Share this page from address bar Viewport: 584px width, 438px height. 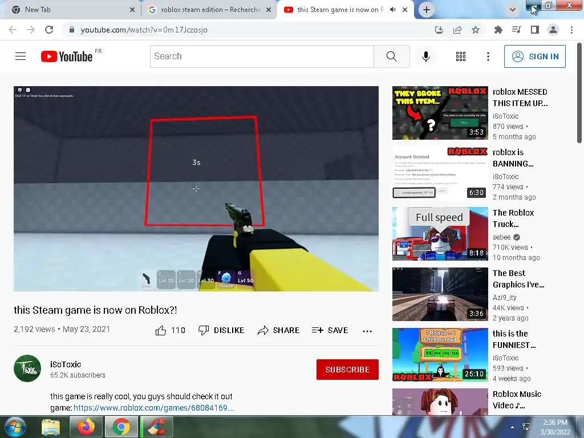click(x=457, y=30)
